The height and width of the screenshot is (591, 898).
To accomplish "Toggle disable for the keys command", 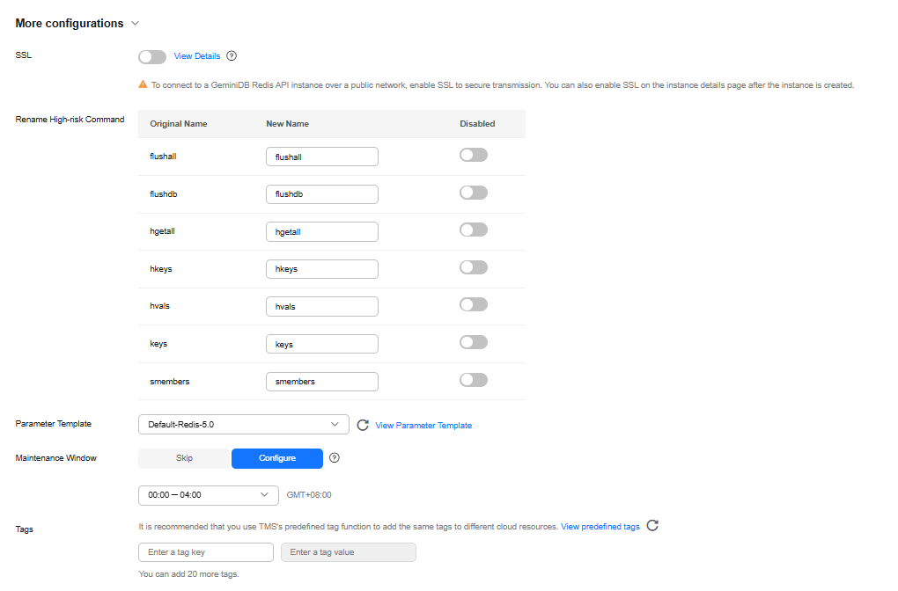I will click(x=474, y=343).
